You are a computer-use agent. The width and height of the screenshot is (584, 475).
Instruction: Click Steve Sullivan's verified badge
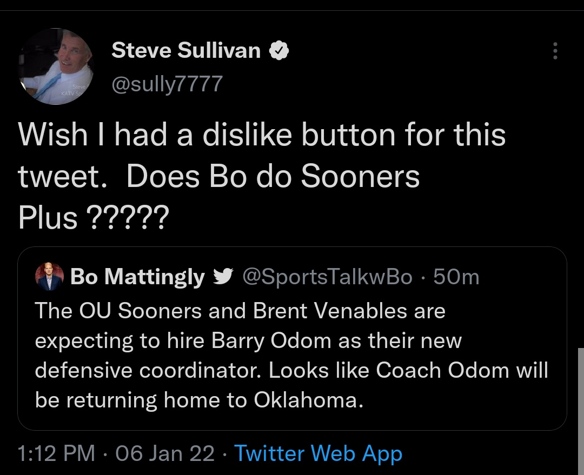(x=279, y=51)
